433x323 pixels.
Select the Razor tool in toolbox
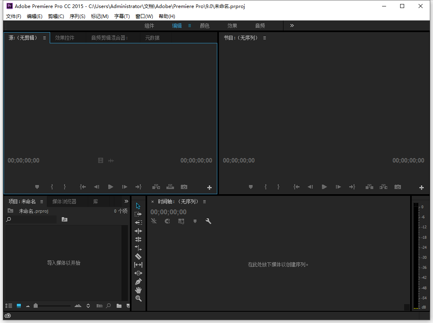coord(138,256)
